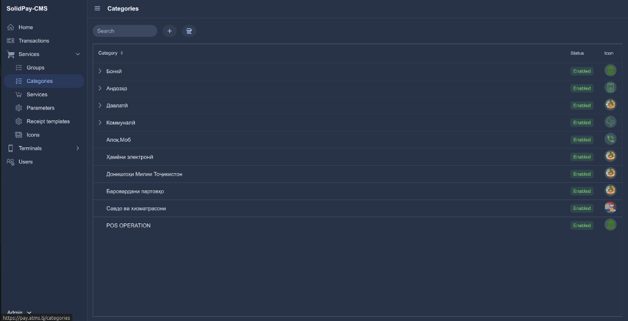The height and width of the screenshot is (321, 628).
Task: Click the emblem icon in the Давлатӣ row
Action: pos(610,105)
